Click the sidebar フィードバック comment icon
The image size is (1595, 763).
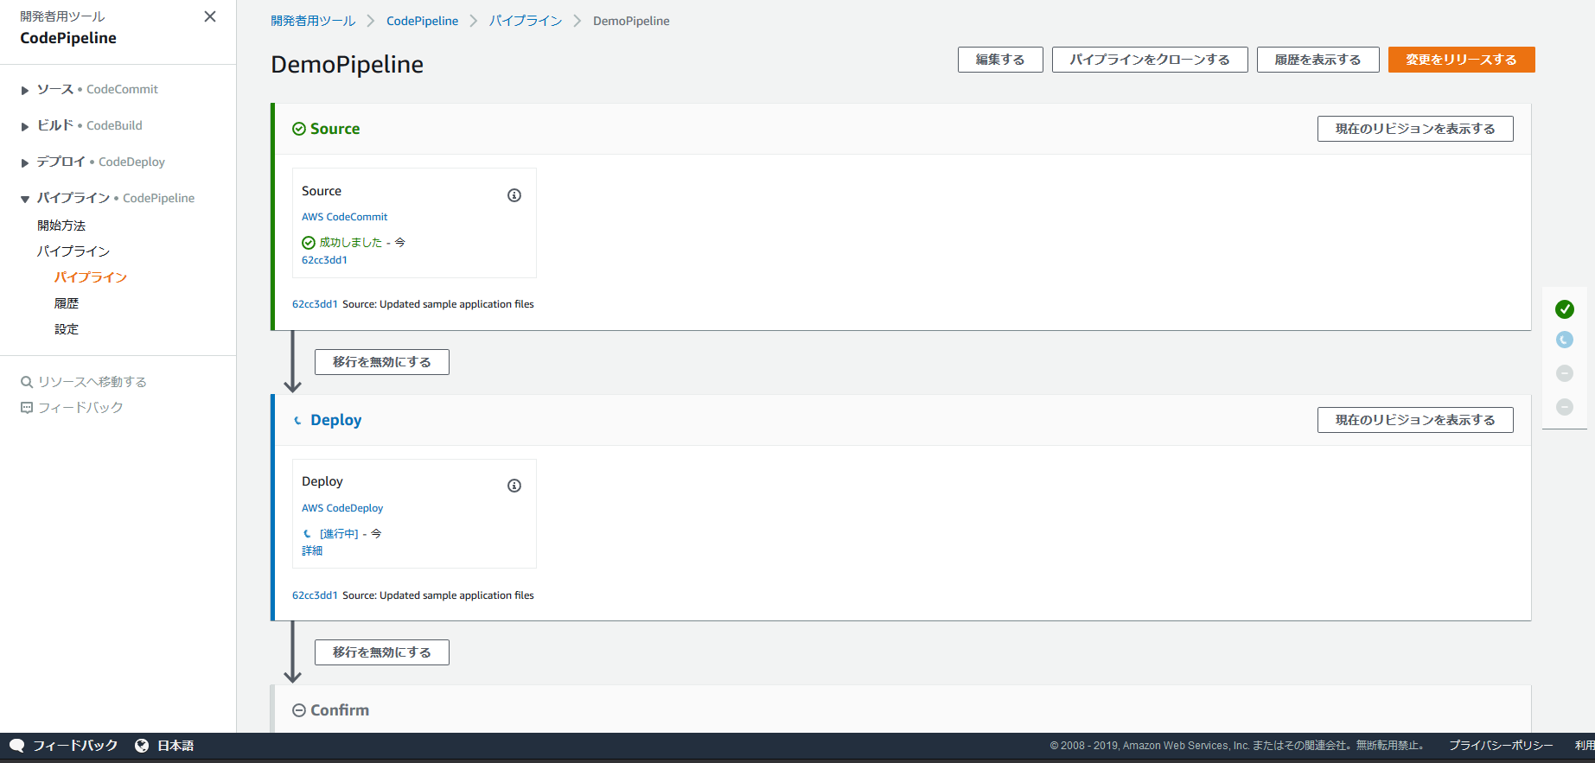tap(27, 408)
